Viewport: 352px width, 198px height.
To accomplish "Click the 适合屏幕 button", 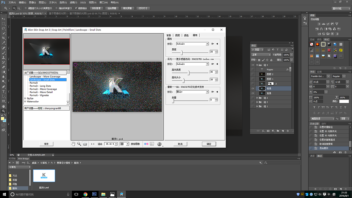I will point(112,8).
